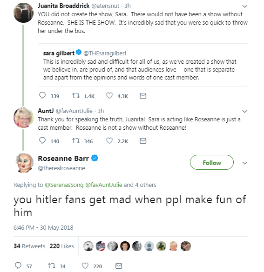
Task: Like Juanita's tweet showing 4.3K likes
Action: pos(109,96)
